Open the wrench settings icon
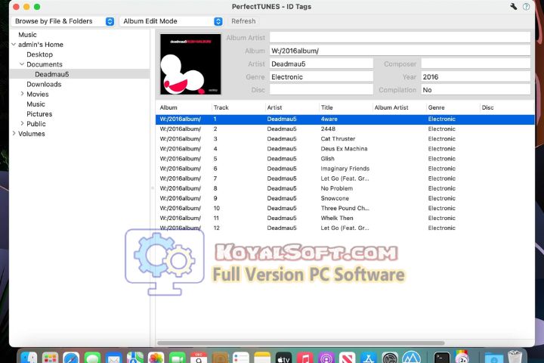 coord(514,6)
